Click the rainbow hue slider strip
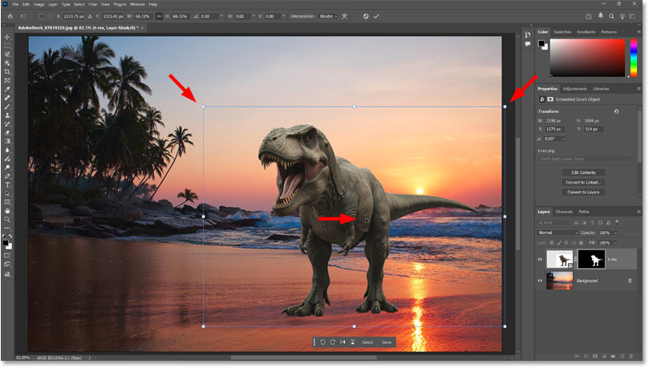The height and width of the screenshot is (368, 649). tap(633, 58)
